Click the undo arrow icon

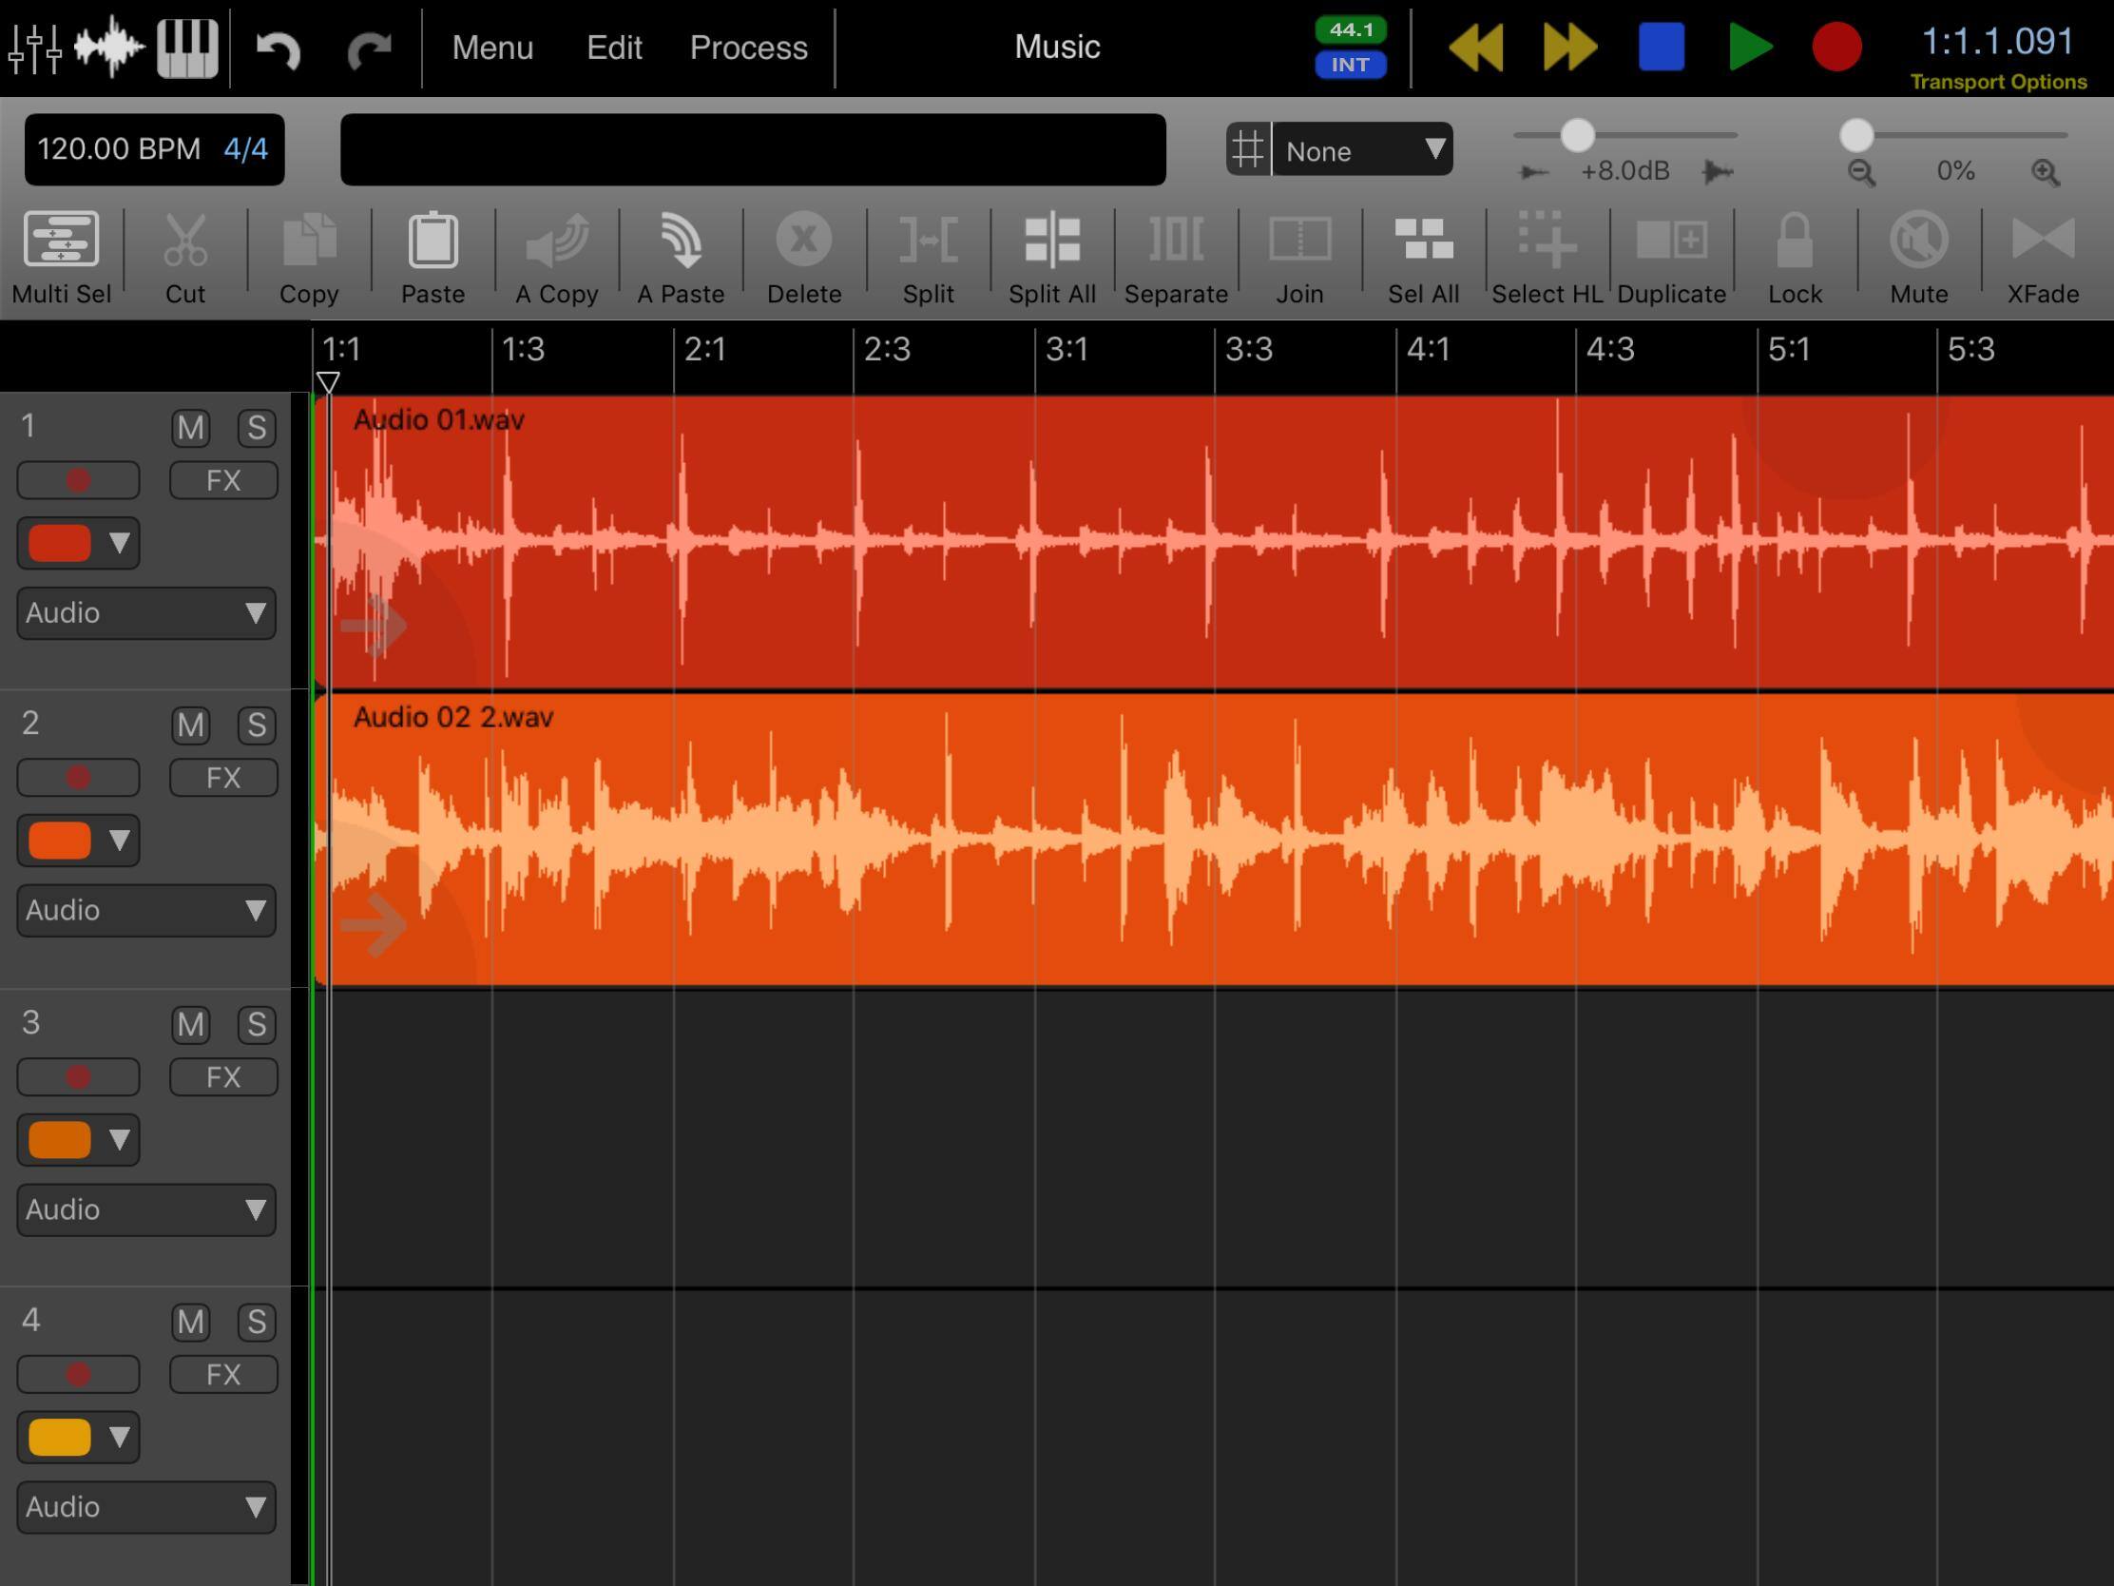click(x=279, y=48)
